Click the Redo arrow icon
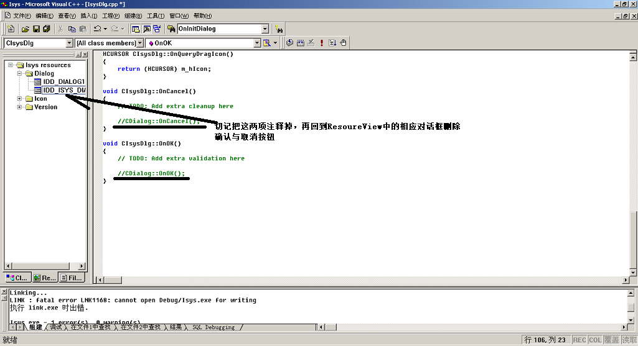The height and width of the screenshot is (346, 638). click(x=115, y=29)
